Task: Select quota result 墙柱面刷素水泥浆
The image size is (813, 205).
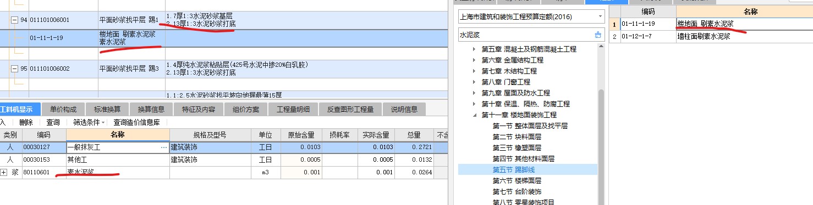Action: click(704, 36)
